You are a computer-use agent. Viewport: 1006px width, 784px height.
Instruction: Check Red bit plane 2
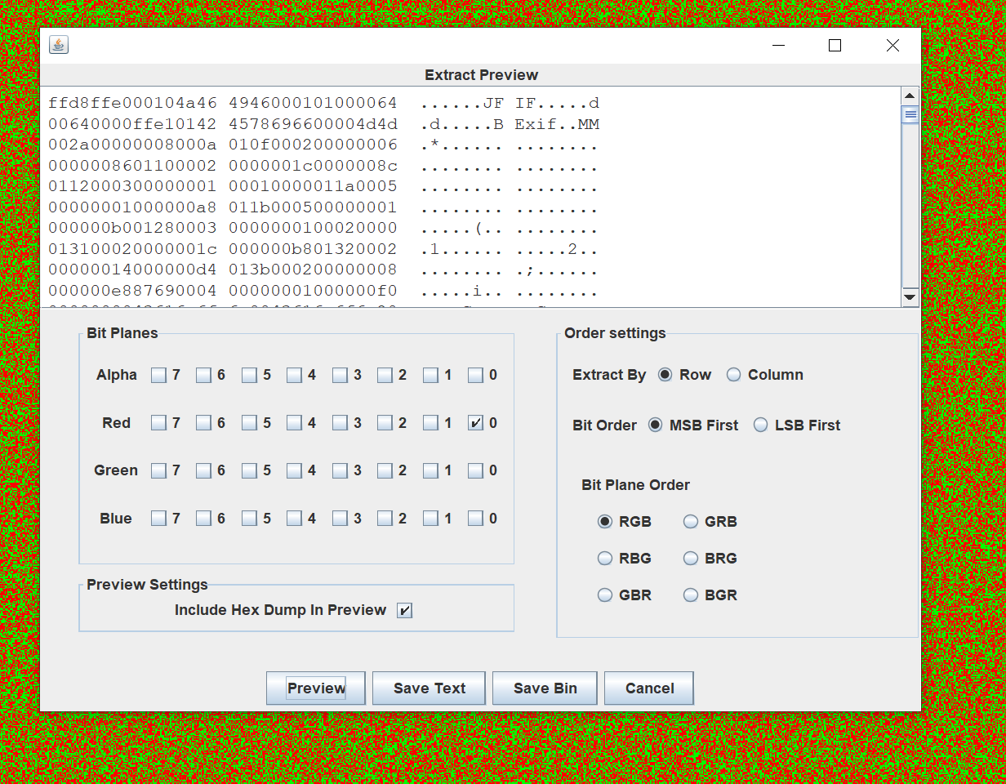click(x=385, y=423)
